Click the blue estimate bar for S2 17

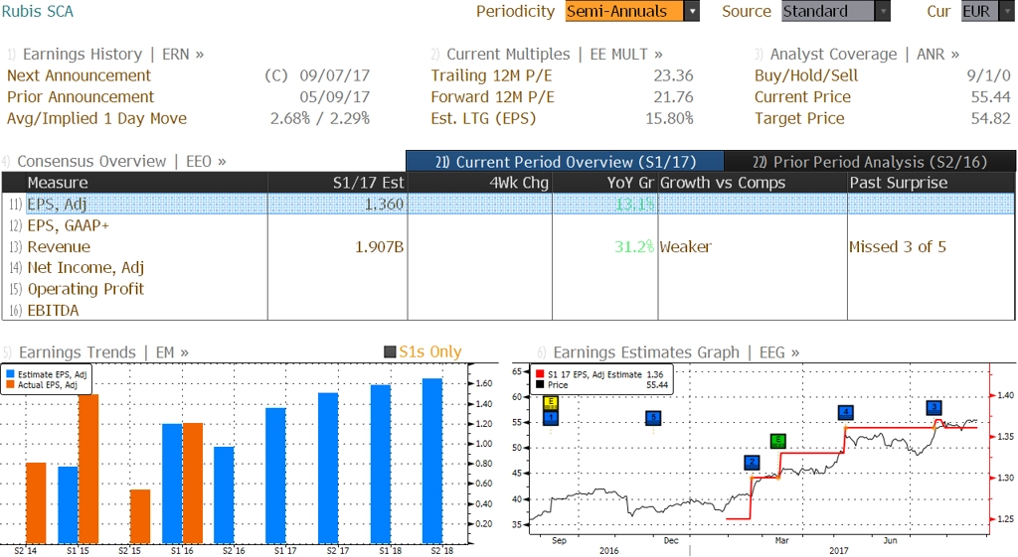pos(328,469)
